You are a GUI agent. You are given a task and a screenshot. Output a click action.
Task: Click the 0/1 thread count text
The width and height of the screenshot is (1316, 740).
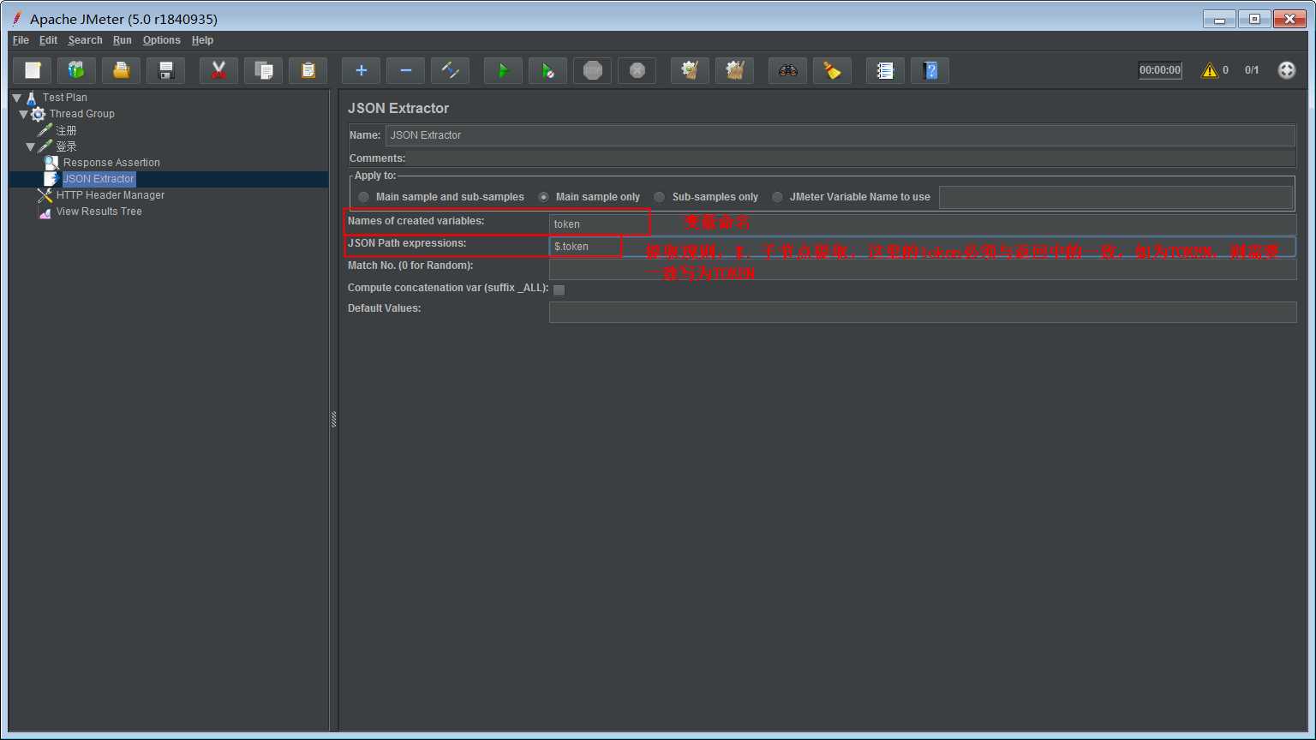1252,70
